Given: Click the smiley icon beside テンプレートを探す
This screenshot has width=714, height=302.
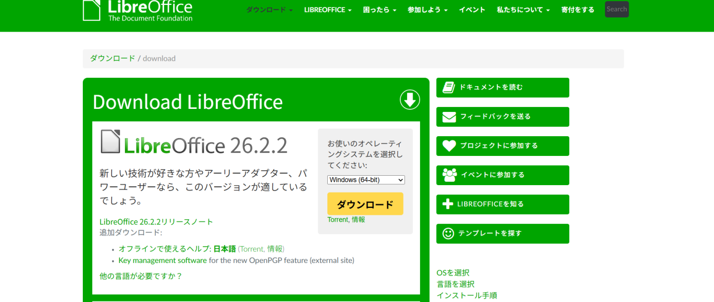Looking at the screenshot, I should click(x=448, y=233).
